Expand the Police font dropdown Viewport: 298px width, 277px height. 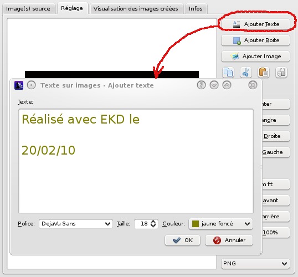pos(76,224)
